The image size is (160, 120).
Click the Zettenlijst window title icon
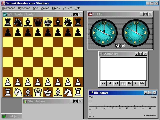101,54
